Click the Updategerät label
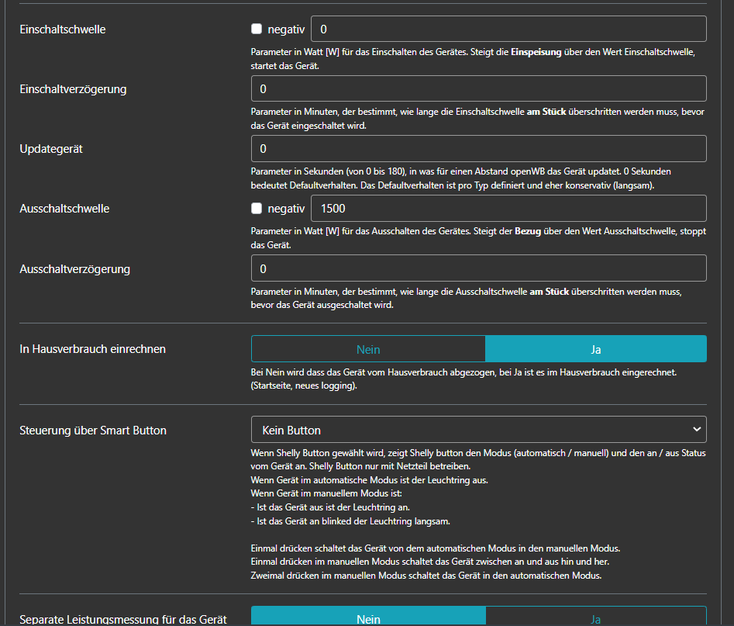The width and height of the screenshot is (734, 626). click(51, 149)
